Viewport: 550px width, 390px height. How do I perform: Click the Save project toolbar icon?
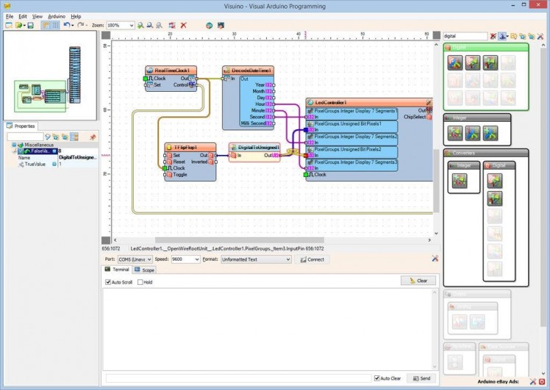coord(30,25)
